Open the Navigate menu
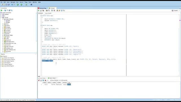The width and height of the screenshot is (181, 102). (13, 2)
